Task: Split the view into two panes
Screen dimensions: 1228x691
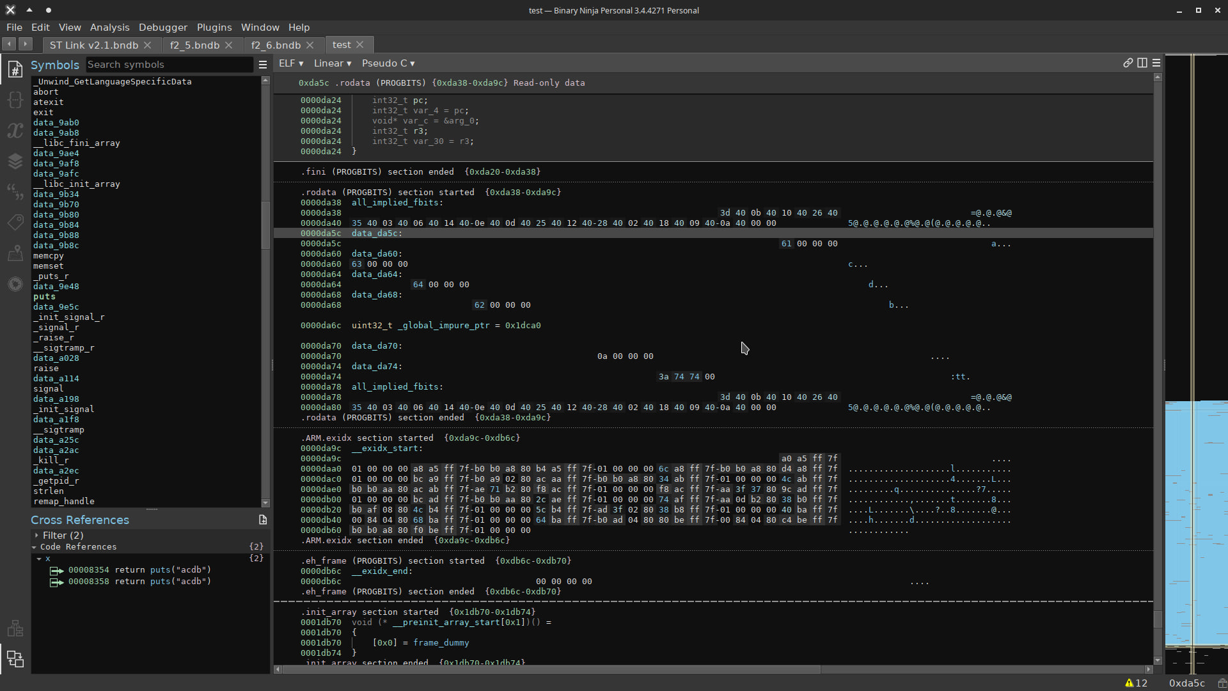Action: pyautogui.click(x=1143, y=63)
